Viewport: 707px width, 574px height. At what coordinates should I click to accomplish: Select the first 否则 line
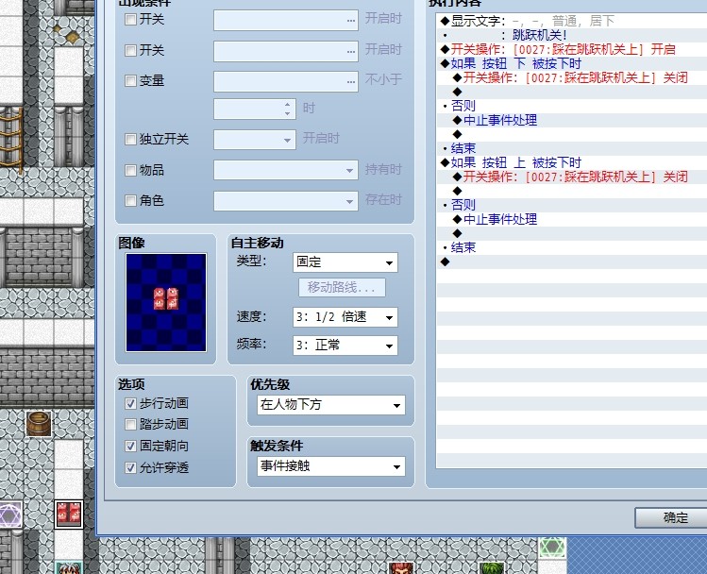coord(571,106)
